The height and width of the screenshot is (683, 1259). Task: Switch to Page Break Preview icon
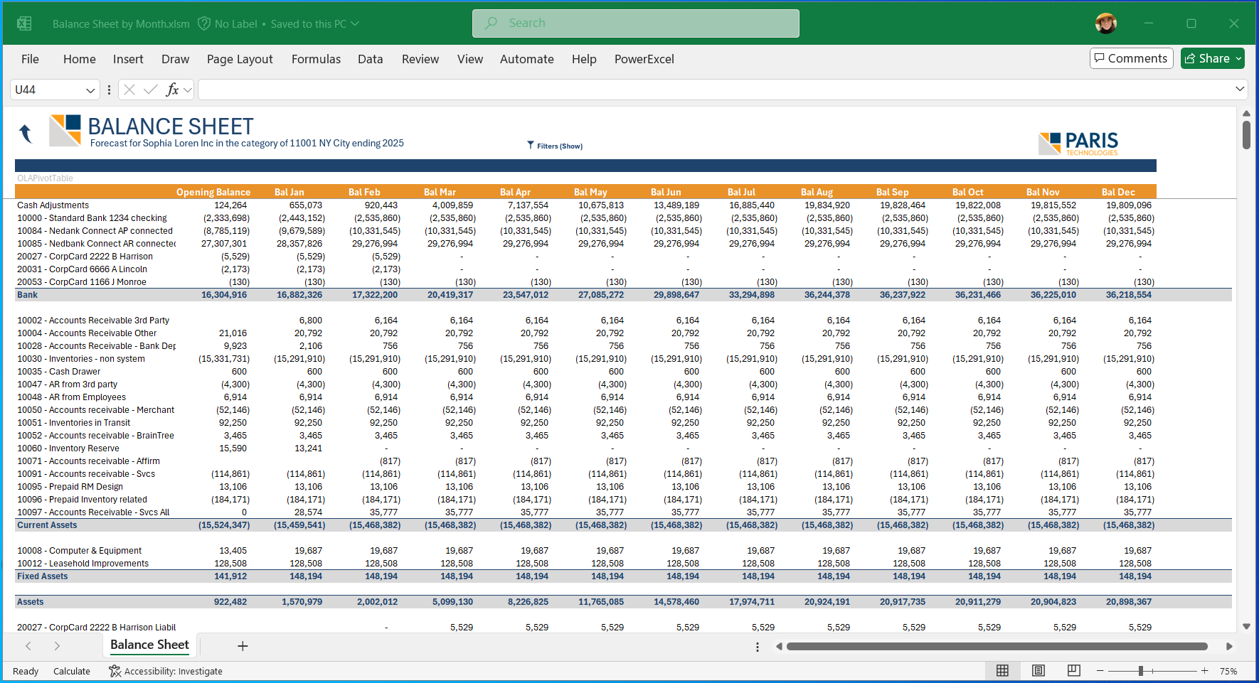click(x=1073, y=671)
